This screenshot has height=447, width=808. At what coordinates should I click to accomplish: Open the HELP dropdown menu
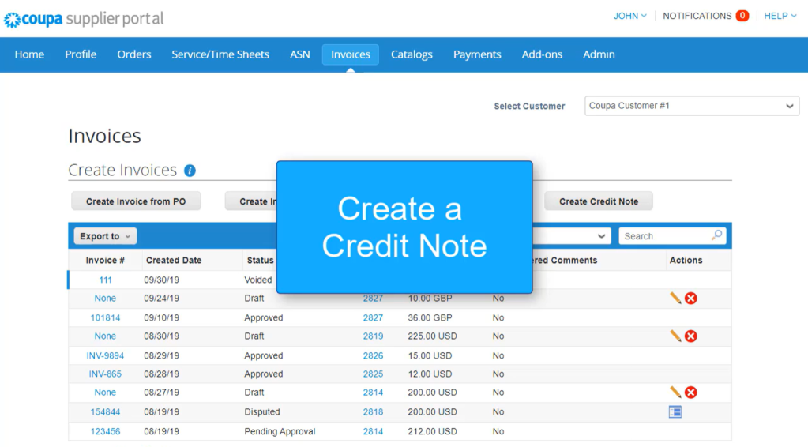tap(780, 16)
